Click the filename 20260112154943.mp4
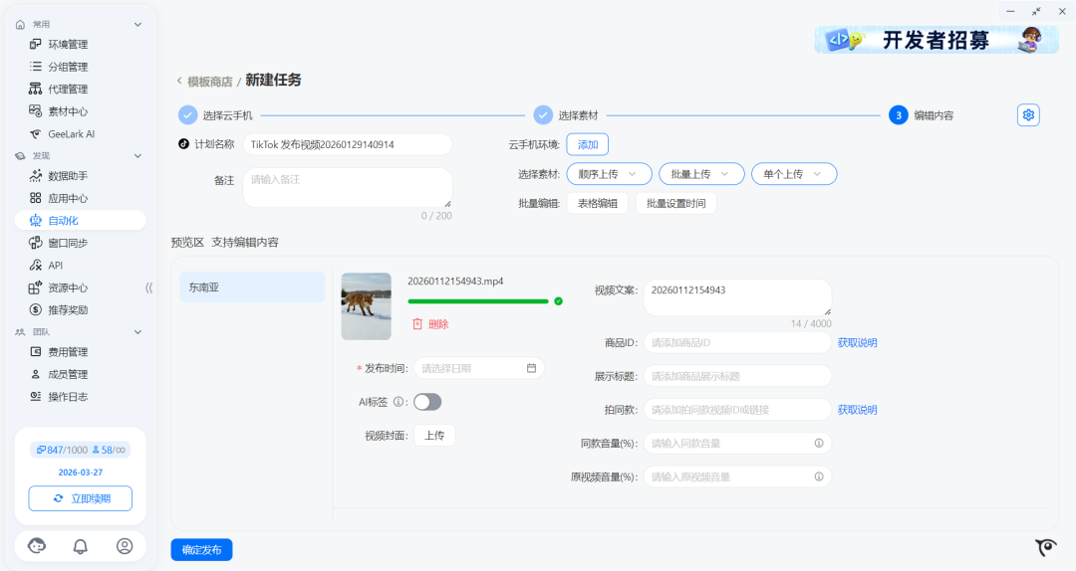This screenshot has height=571, width=1076. click(455, 282)
